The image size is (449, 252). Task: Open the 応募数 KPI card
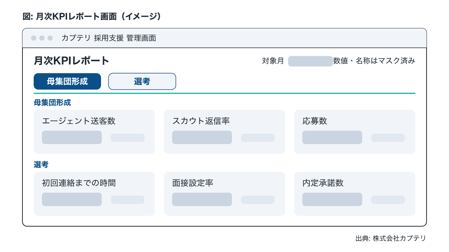355,132
